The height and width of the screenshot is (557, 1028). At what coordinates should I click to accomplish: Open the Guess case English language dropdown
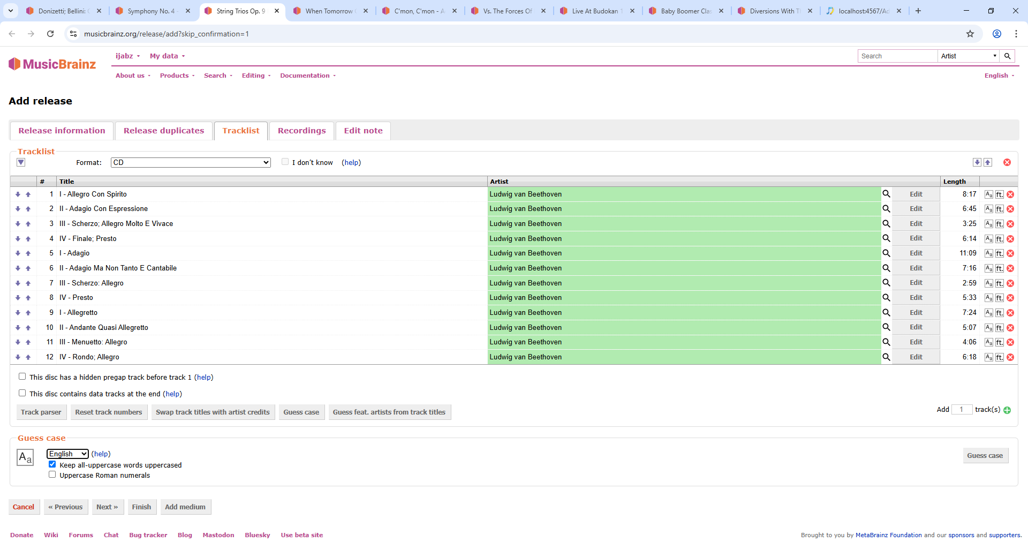point(67,454)
